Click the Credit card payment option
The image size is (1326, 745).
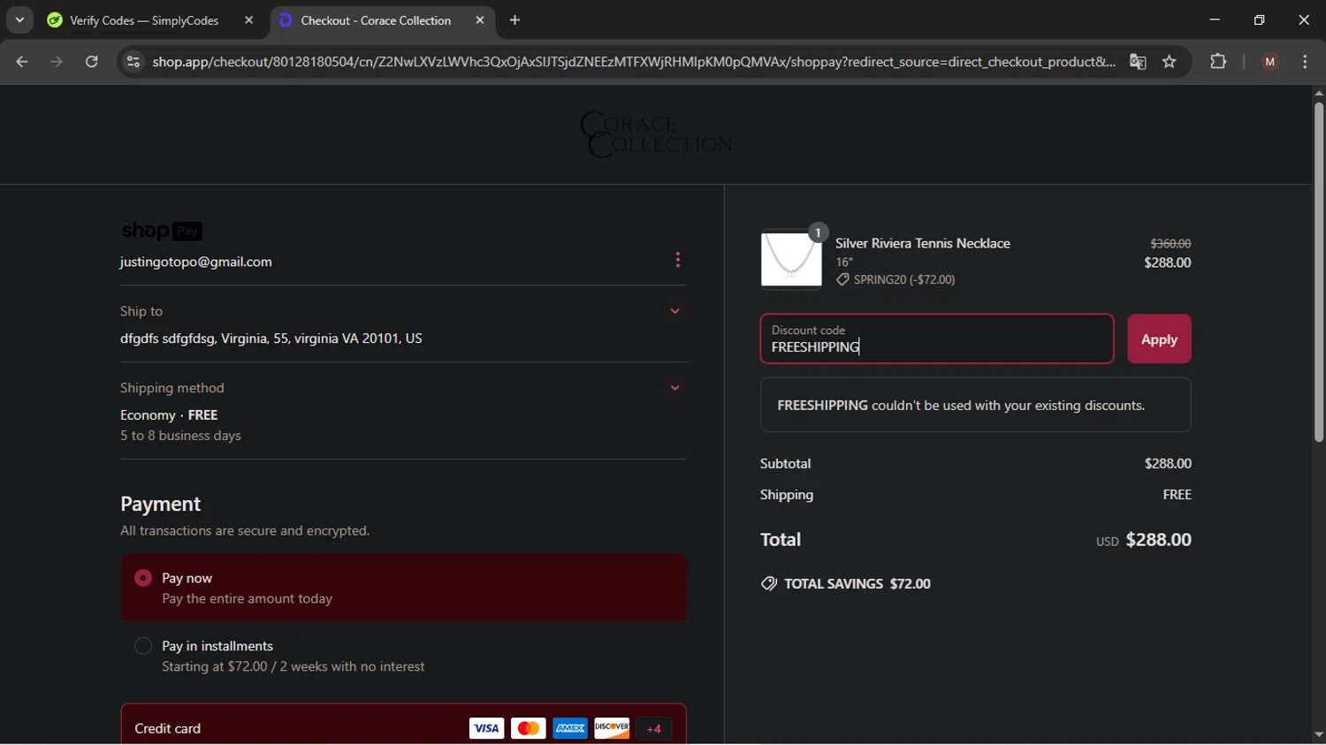click(x=403, y=725)
